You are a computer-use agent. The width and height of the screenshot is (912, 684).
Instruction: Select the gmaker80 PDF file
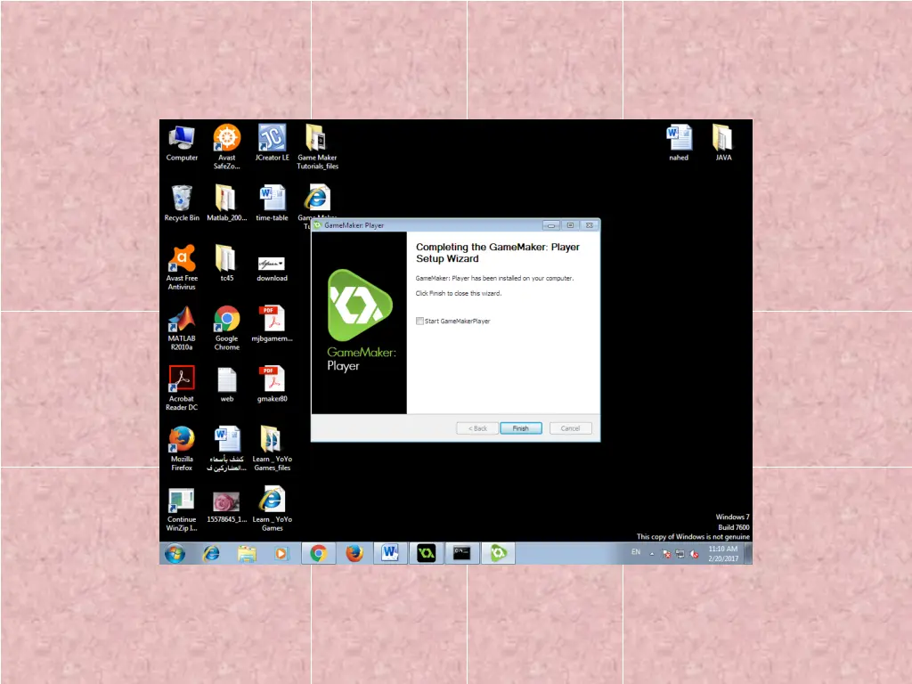coord(272,380)
